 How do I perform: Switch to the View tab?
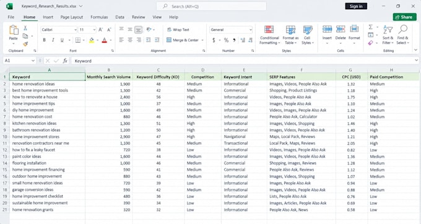pos(157,17)
